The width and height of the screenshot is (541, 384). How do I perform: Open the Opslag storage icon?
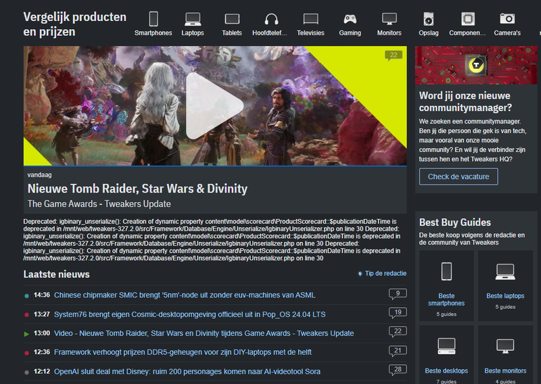point(429,19)
